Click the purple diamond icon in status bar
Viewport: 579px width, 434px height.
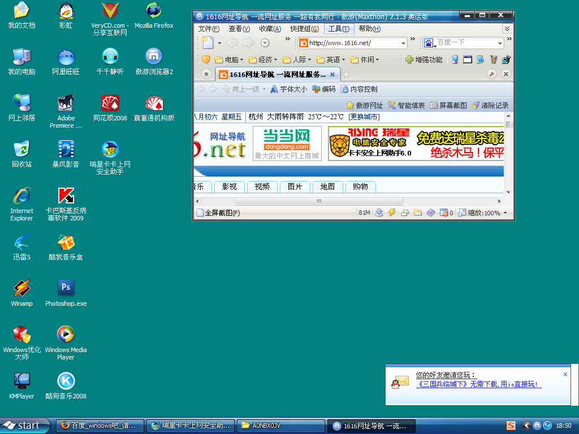tap(430, 212)
